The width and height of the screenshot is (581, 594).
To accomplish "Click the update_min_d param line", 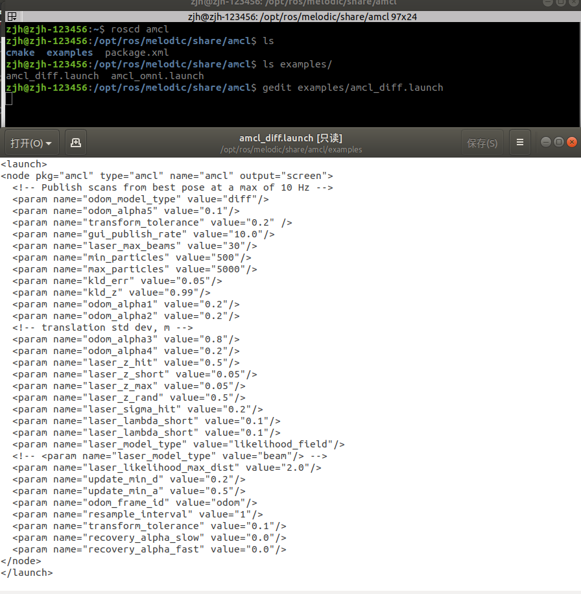I will (129, 480).
